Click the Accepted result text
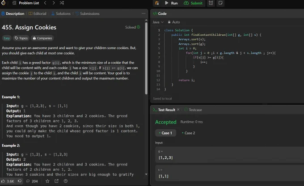Viewport: 304px width, 186px height. click(x=166, y=122)
